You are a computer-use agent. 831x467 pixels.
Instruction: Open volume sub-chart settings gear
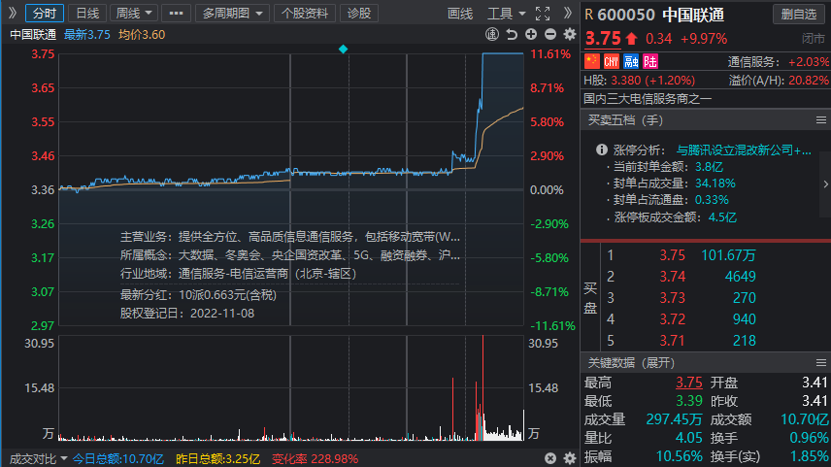click(x=570, y=458)
